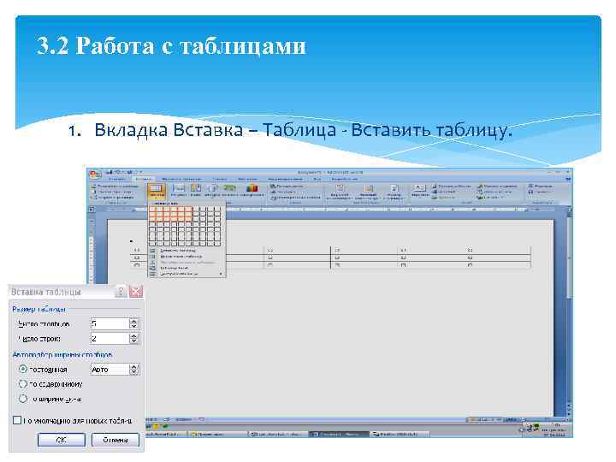This screenshot has height=462, width=616.
Task: Insert WordArt text
Action: point(444,192)
